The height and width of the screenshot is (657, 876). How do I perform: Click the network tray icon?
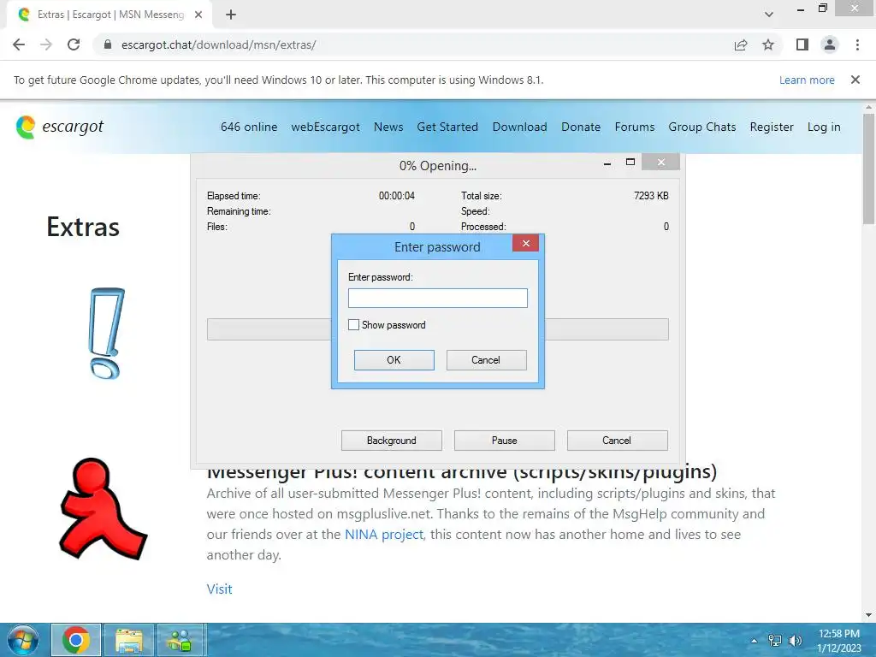[775, 640]
